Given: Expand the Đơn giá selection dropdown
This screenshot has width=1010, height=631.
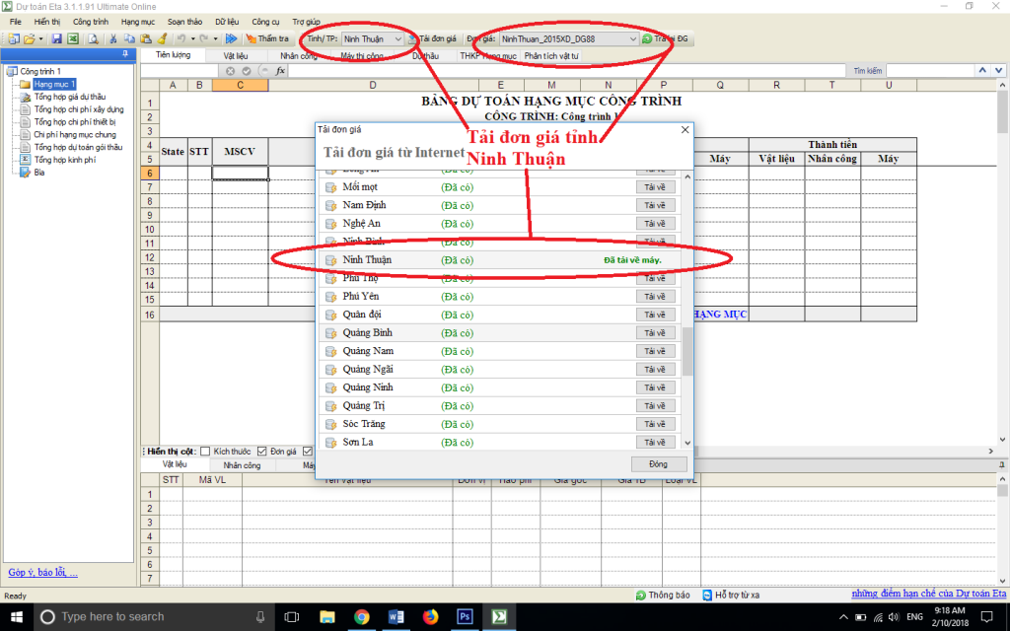Looking at the screenshot, I should click(632, 38).
